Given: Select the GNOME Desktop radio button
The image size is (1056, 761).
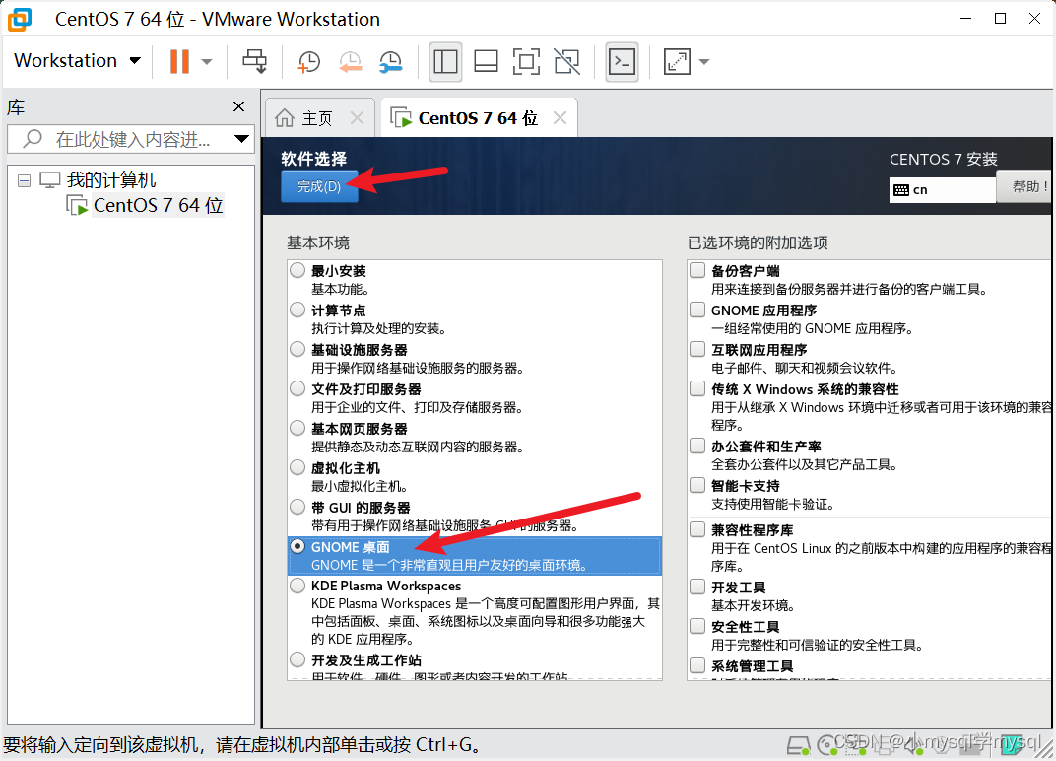Looking at the screenshot, I should point(297,546).
